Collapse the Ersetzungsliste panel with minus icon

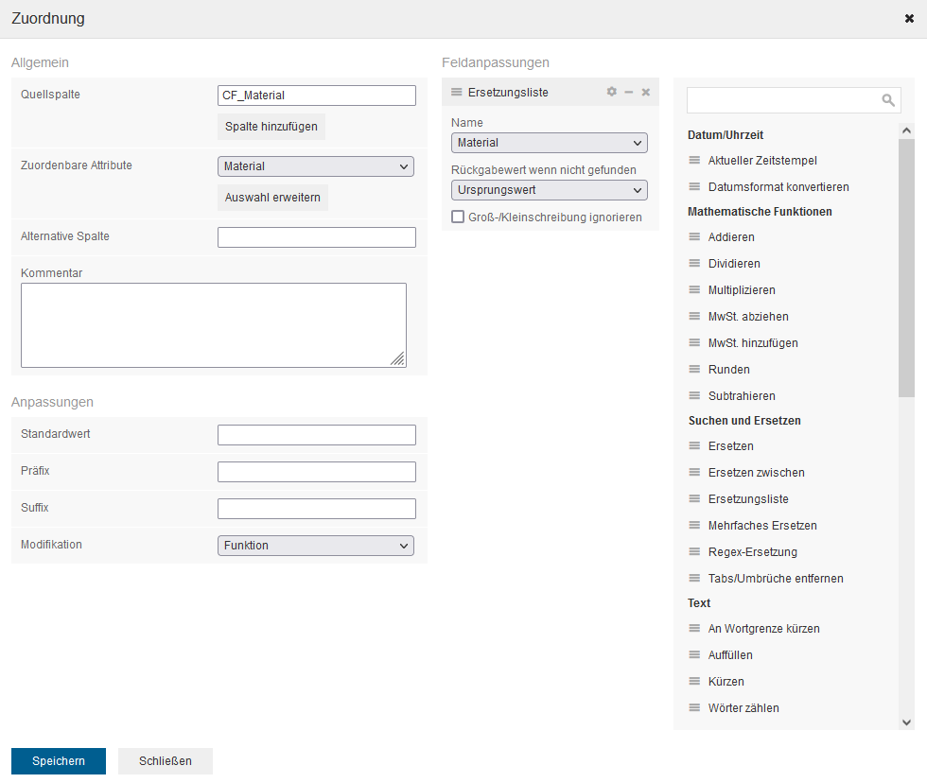click(x=628, y=92)
